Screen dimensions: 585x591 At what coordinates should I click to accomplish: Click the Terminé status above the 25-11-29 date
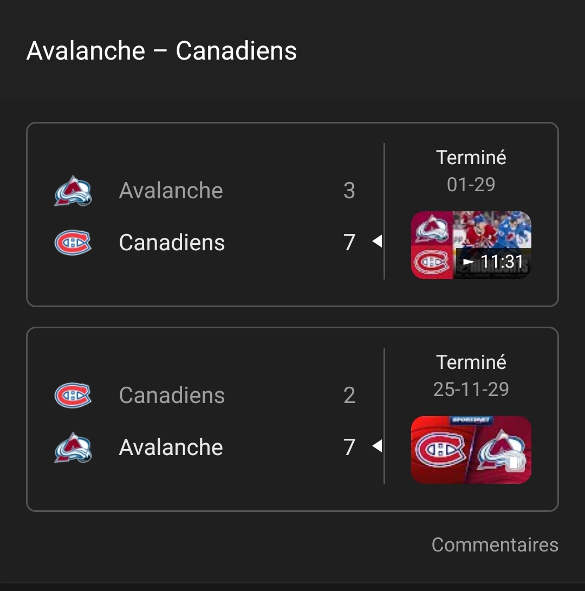coord(471,362)
